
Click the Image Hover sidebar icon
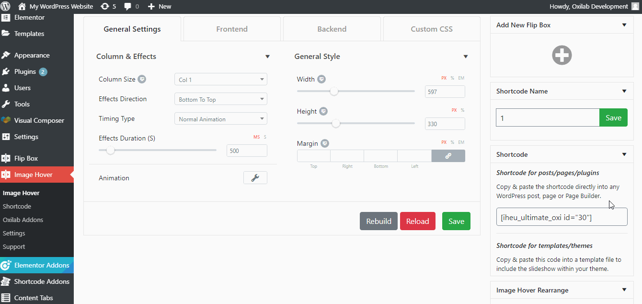tap(6, 175)
